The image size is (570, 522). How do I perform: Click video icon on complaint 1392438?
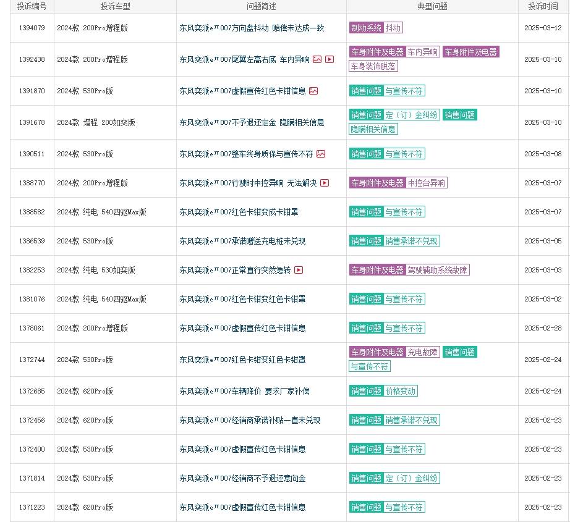(330, 59)
